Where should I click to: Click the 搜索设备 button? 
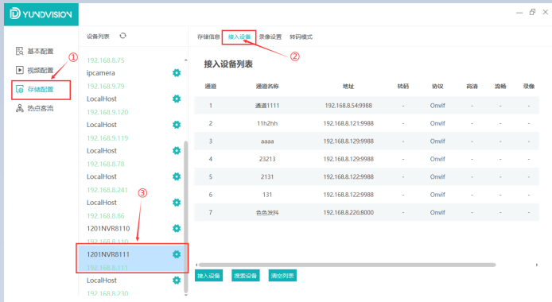click(246, 276)
